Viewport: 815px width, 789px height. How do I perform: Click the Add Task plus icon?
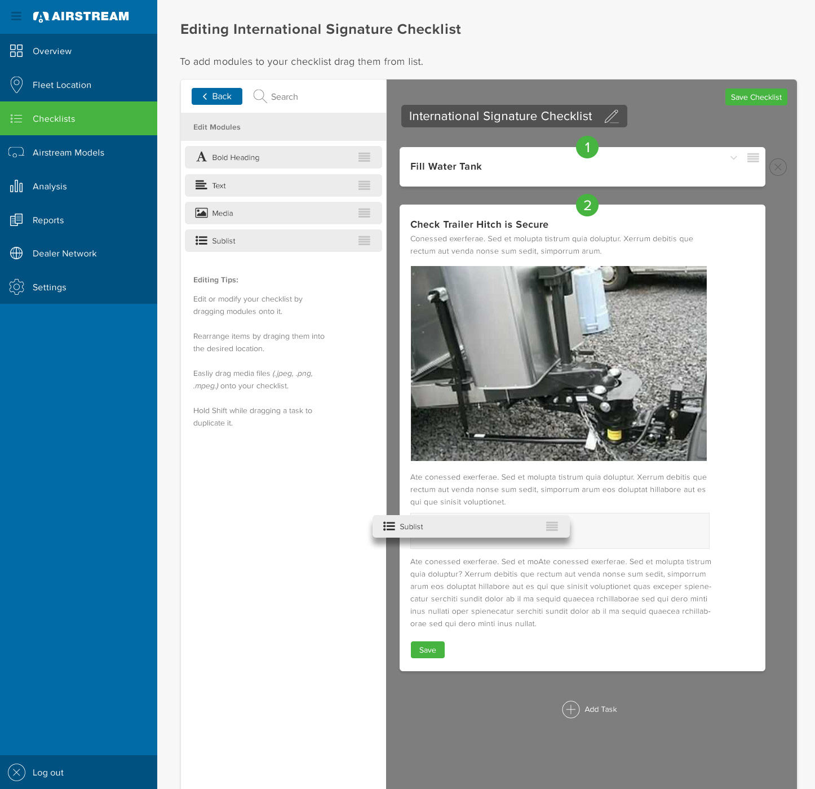pos(571,710)
